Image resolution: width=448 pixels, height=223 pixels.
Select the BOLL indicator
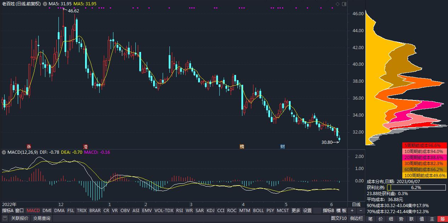click(x=258, y=210)
